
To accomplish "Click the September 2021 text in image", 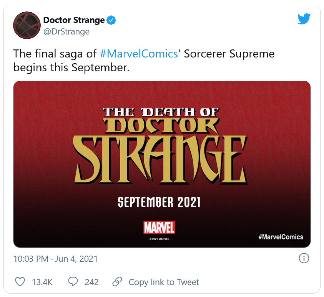I will (x=159, y=202).
